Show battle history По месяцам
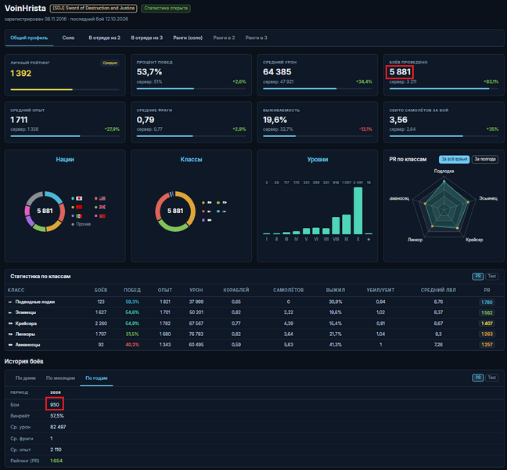The image size is (507, 470). click(60, 378)
